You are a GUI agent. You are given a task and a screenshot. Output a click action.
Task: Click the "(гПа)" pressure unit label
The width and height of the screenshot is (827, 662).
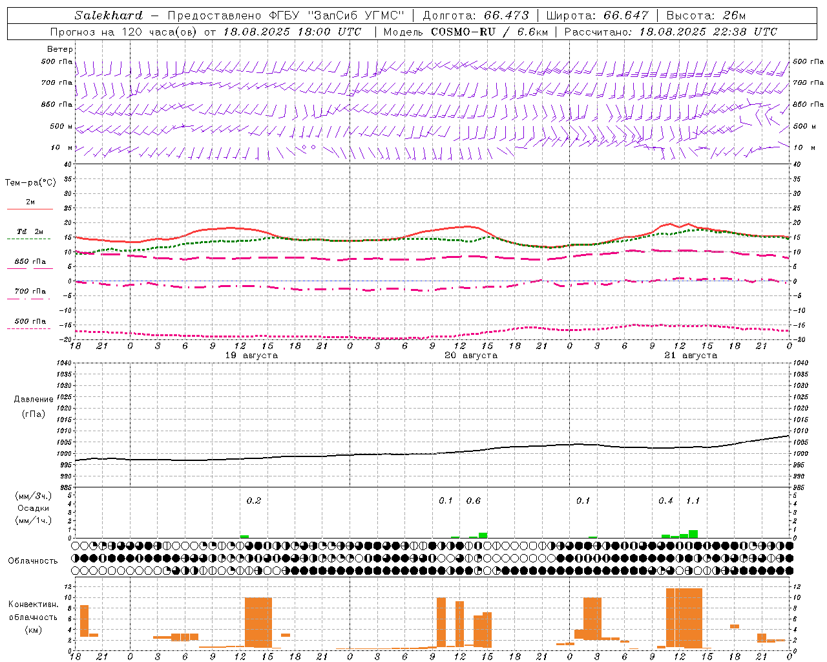[x=34, y=414]
